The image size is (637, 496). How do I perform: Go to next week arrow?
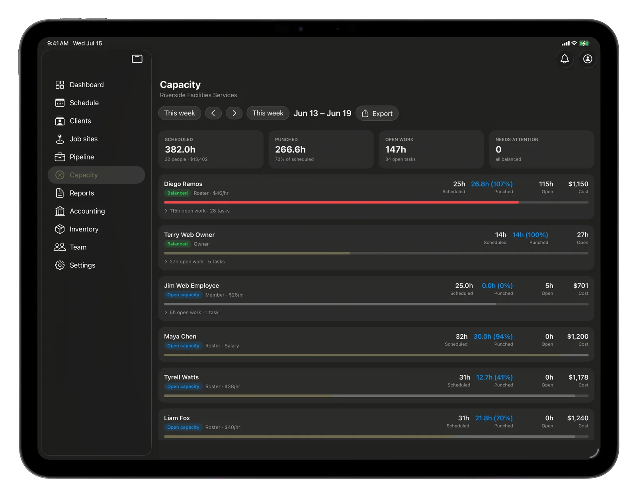click(234, 113)
